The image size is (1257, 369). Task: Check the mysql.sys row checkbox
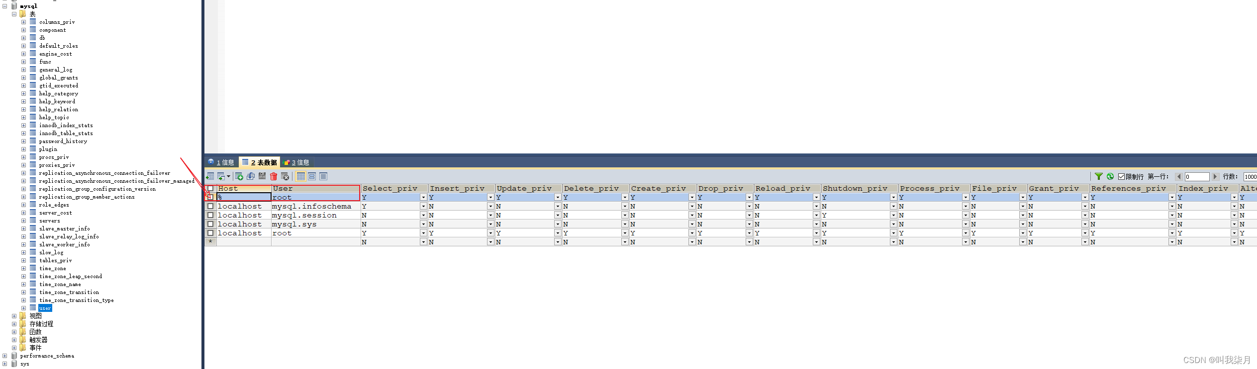210,224
